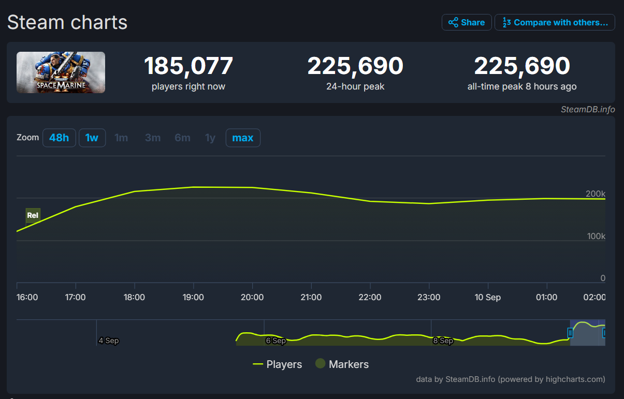Set chart zoom to max
The height and width of the screenshot is (399, 624).
(x=243, y=138)
